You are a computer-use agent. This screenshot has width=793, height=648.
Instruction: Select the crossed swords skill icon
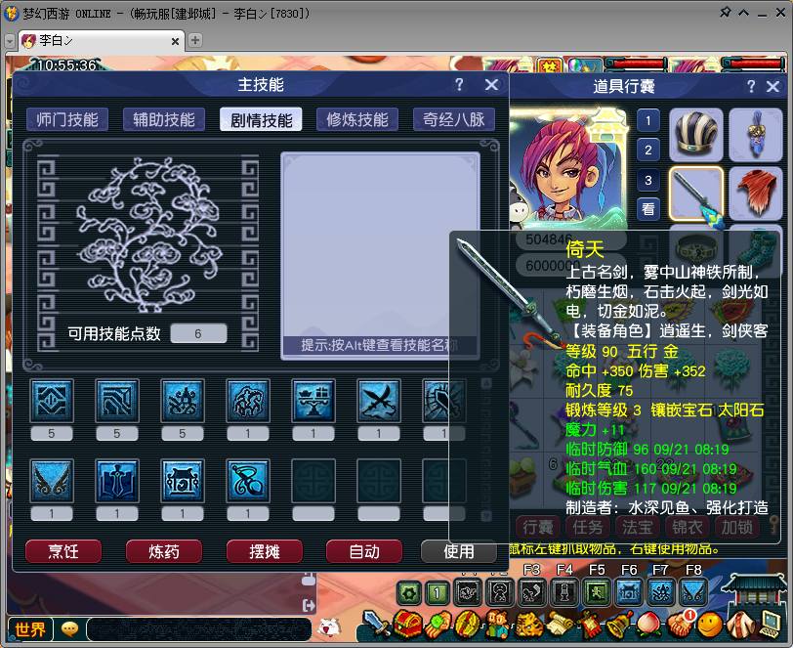379,401
